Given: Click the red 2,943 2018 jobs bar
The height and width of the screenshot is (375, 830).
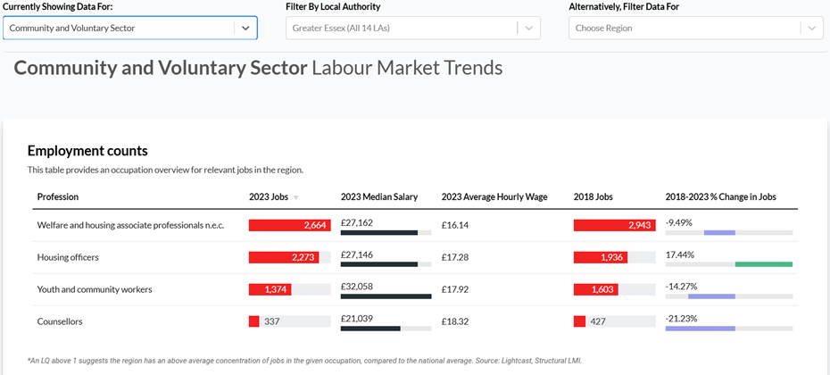Looking at the screenshot, I should click(614, 225).
